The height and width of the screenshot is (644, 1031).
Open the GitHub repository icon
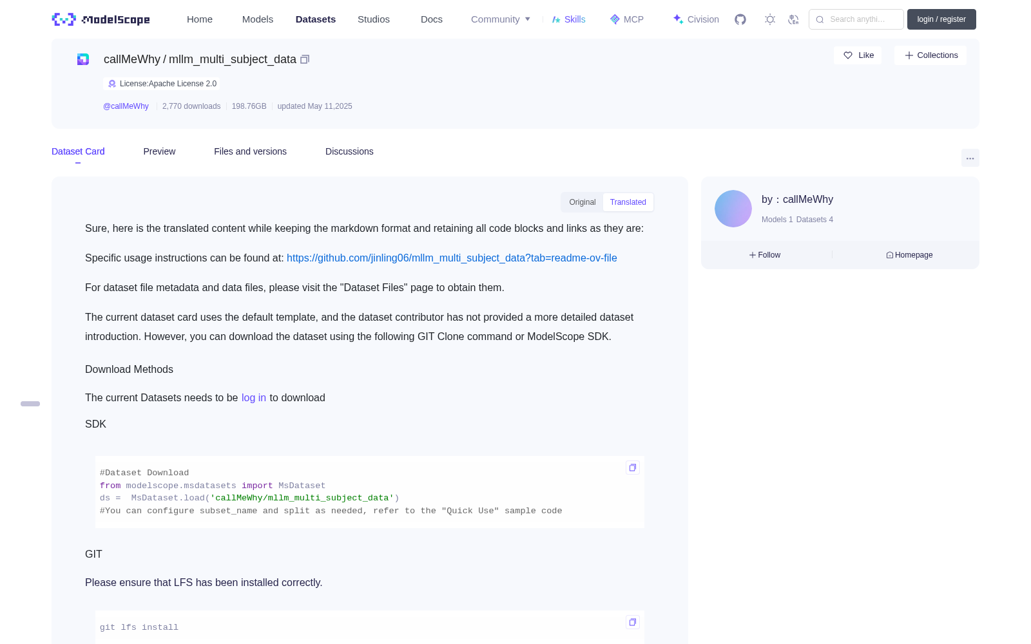pos(740,19)
